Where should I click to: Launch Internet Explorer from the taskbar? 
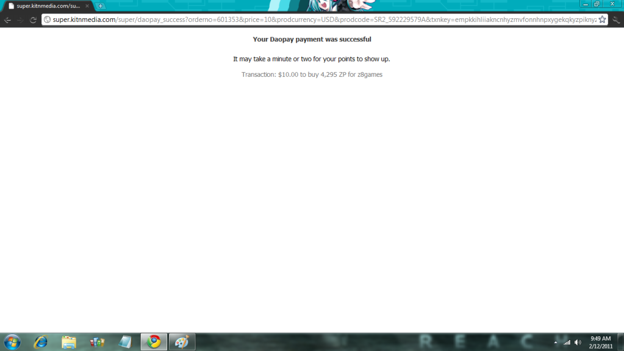[x=41, y=342]
